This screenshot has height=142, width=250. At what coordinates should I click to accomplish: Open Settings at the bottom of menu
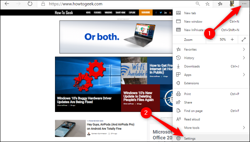pyautogui.click(x=211, y=138)
